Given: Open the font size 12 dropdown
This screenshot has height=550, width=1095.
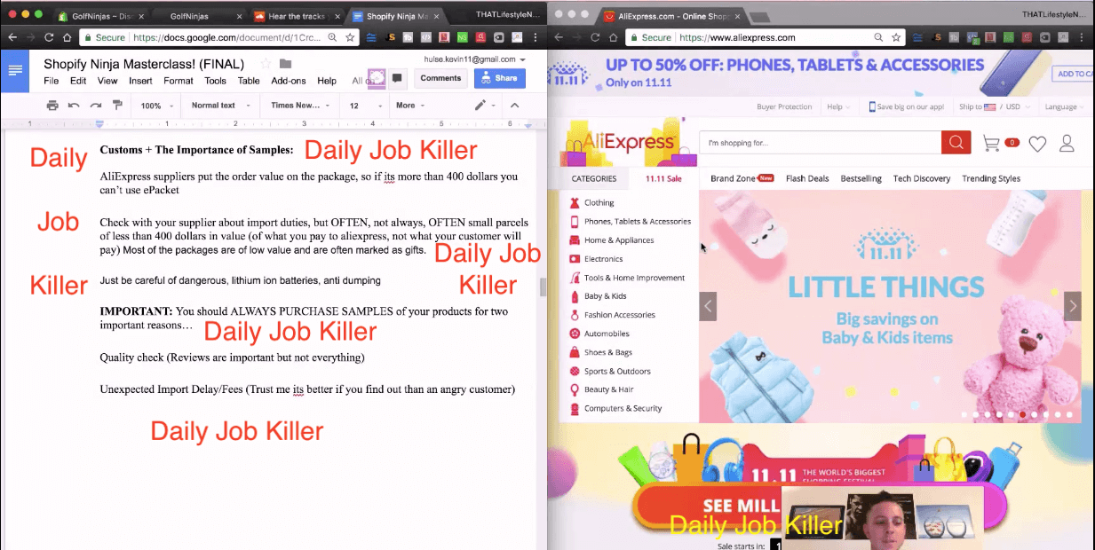Looking at the screenshot, I should [x=363, y=106].
